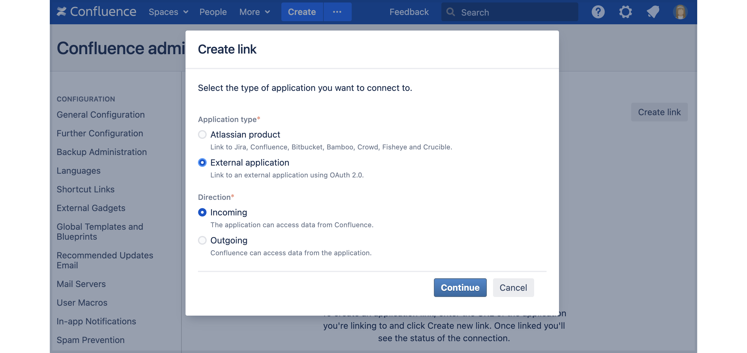Screen dimensions: 747x353
Task: Click the Atlassian product description text
Action: click(x=331, y=147)
